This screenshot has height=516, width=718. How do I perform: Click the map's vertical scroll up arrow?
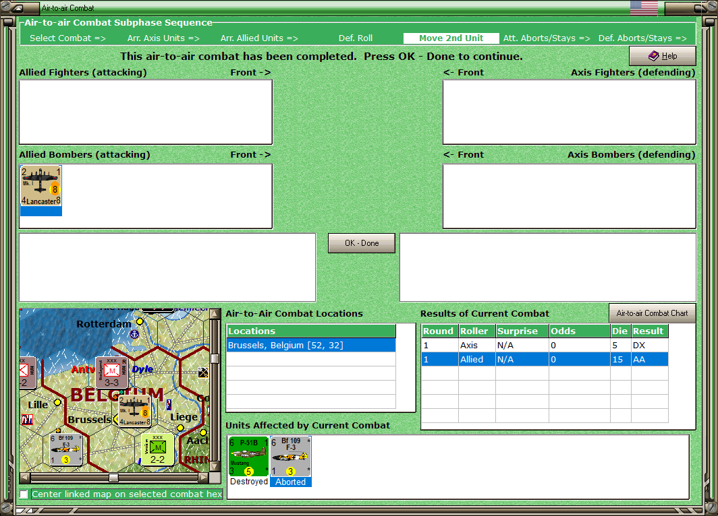click(215, 314)
